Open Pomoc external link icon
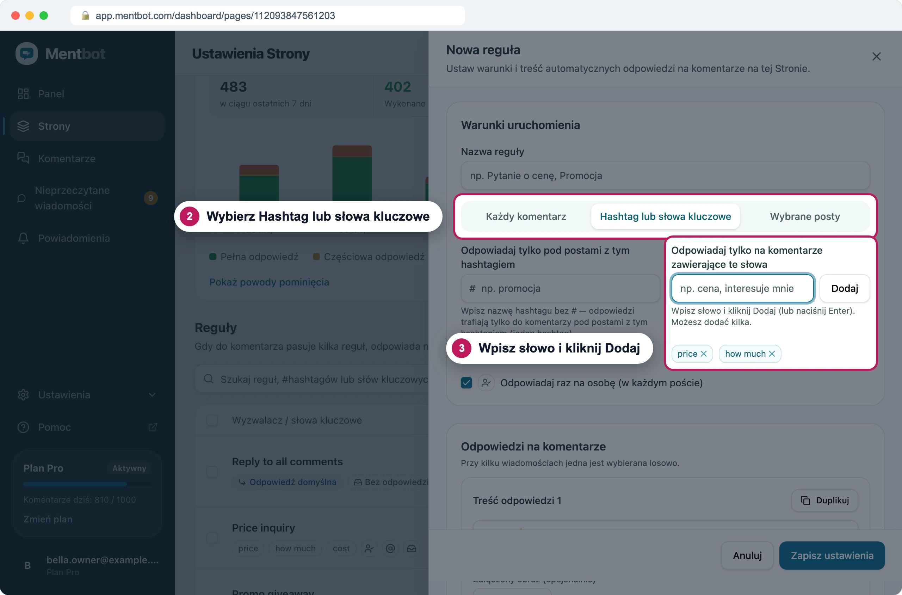This screenshot has width=902, height=595. [153, 427]
